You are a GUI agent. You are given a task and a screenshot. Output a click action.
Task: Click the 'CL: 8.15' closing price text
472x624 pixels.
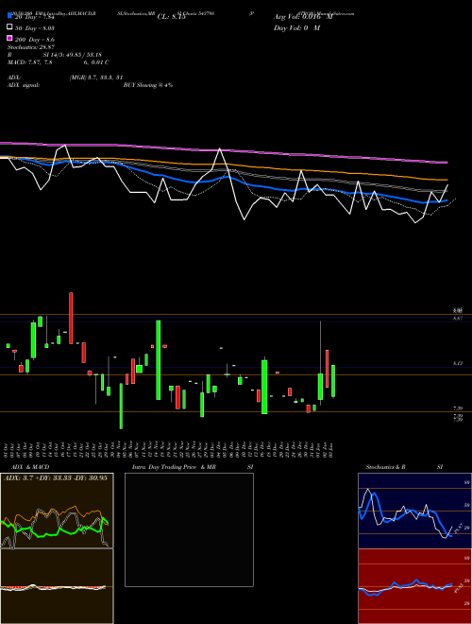[x=171, y=17]
